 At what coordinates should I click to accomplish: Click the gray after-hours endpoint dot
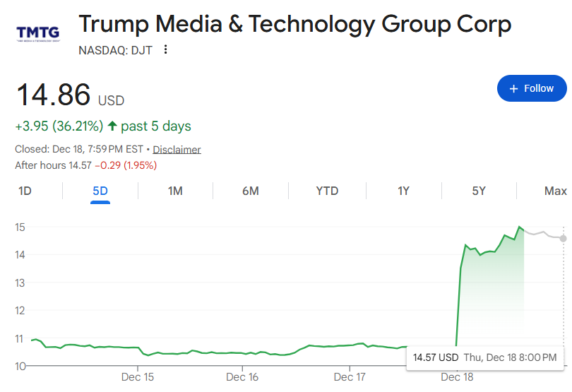[563, 238]
